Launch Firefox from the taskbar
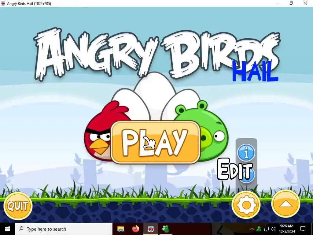This screenshot has height=235, width=313. [x=136, y=229]
